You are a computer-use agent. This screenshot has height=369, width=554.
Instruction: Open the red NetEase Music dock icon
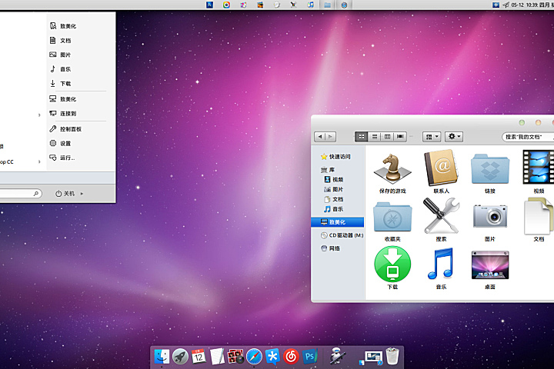pos(291,357)
